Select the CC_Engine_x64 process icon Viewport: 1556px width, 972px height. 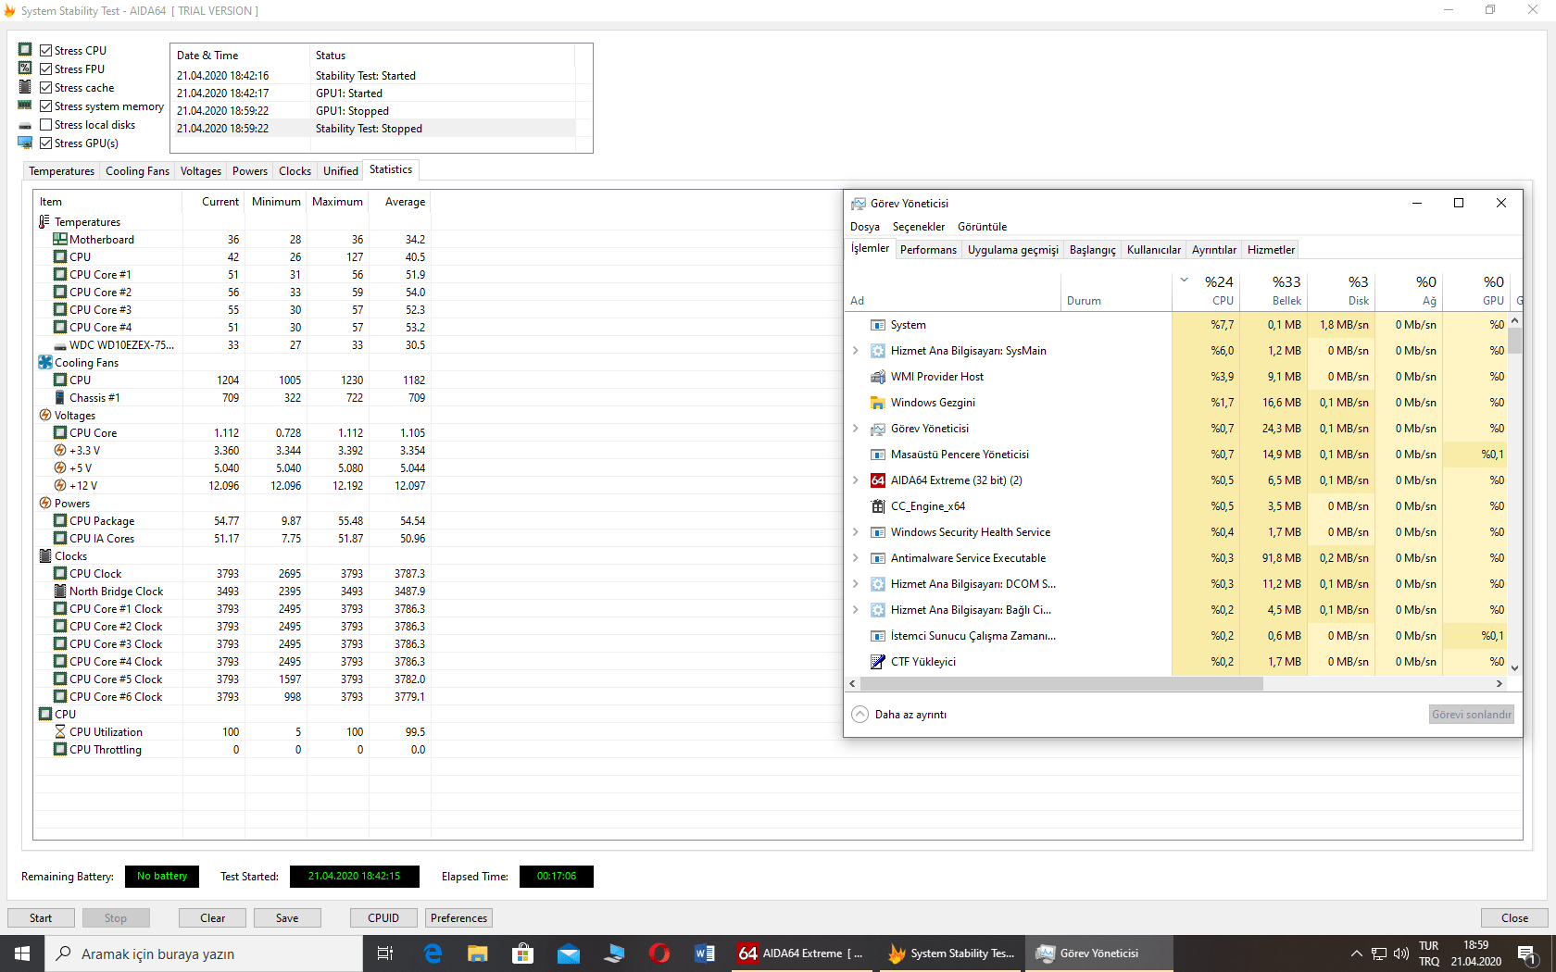pos(878,506)
